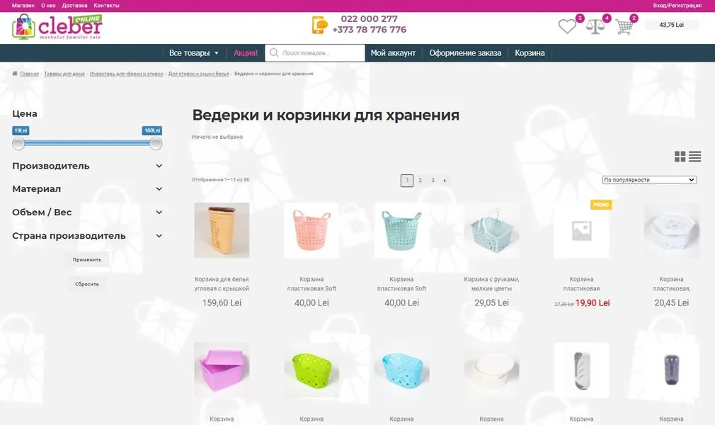Click the 29,05 Lei price
This screenshot has height=425, width=715.
coord(491,302)
